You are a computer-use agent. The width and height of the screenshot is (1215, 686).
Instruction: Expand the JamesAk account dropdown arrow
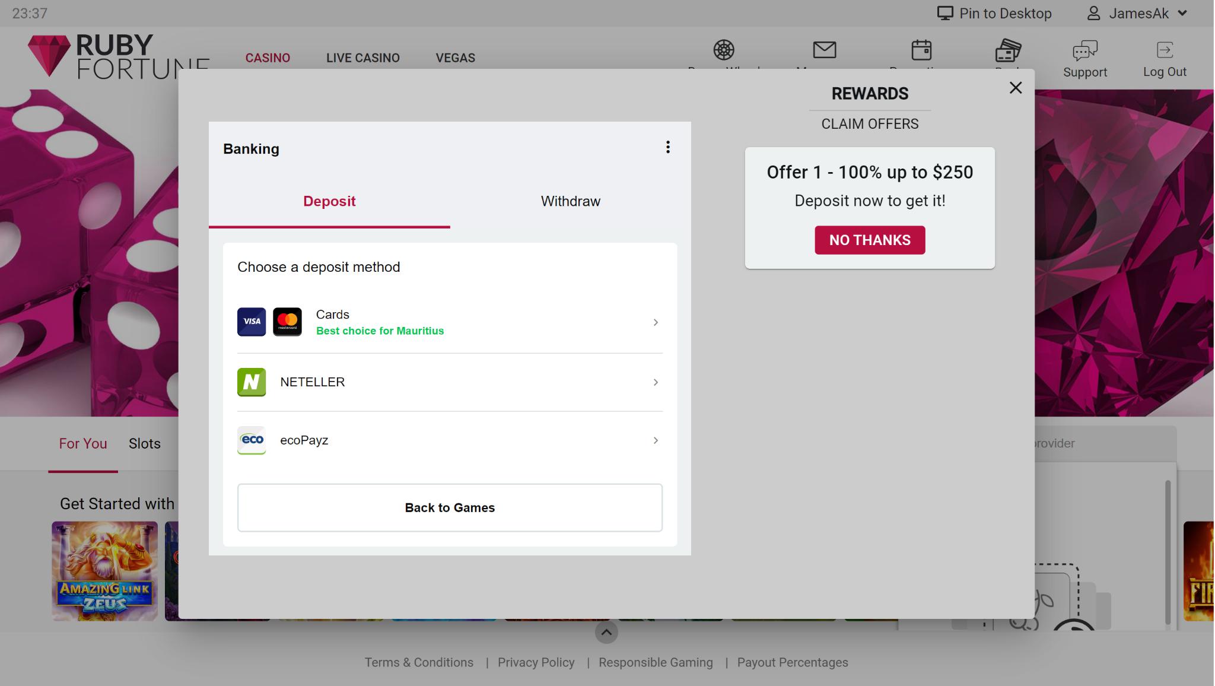1182,13
